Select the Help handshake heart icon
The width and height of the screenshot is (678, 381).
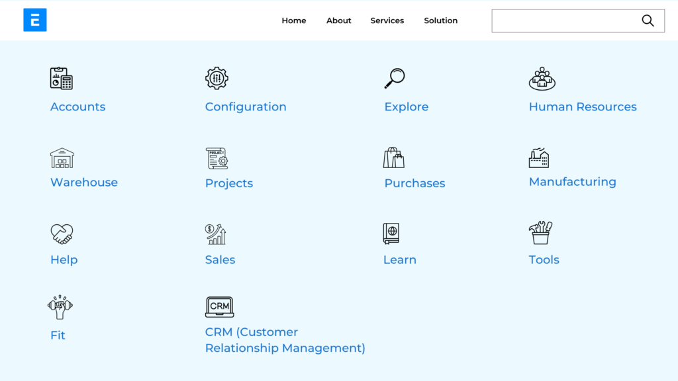tap(62, 234)
